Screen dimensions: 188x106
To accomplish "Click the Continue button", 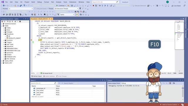I will coord(60,6).
